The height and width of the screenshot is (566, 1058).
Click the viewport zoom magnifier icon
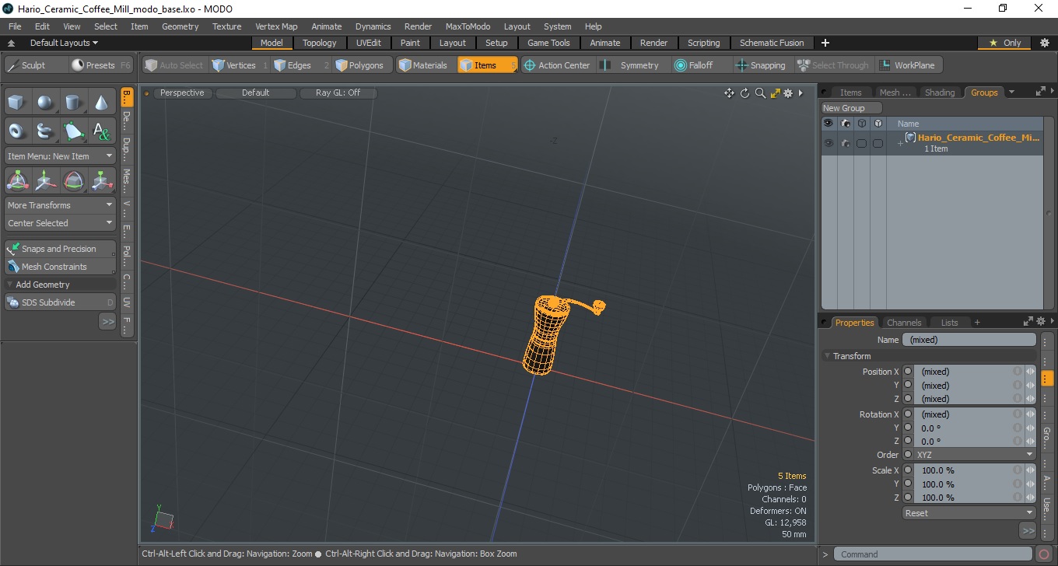click(x=760, y=93)
